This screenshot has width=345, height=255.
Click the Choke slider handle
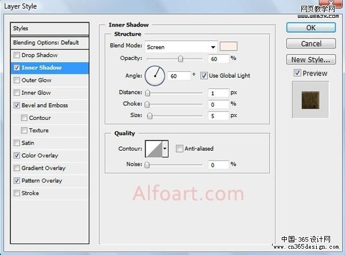[147, 104]
